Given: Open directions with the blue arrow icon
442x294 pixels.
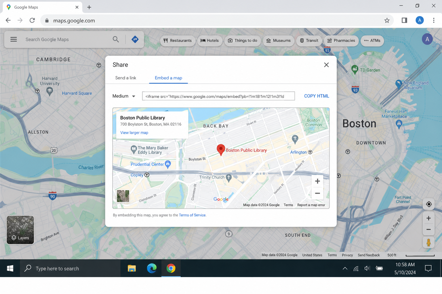Looking at the screenshot, I should [135, 39].
